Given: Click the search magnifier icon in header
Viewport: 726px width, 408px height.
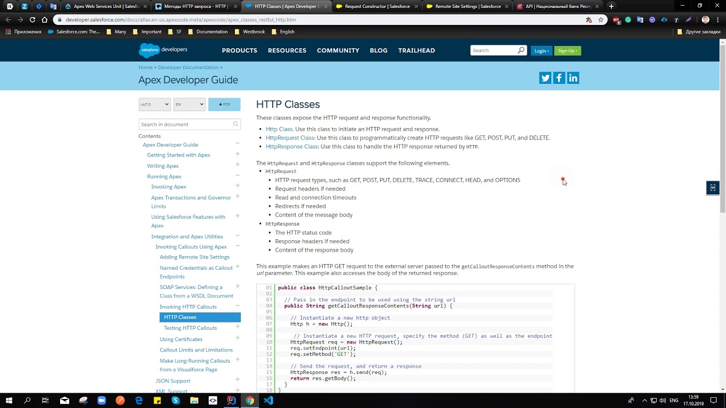Looking at the screenshot, I should 521,50.
